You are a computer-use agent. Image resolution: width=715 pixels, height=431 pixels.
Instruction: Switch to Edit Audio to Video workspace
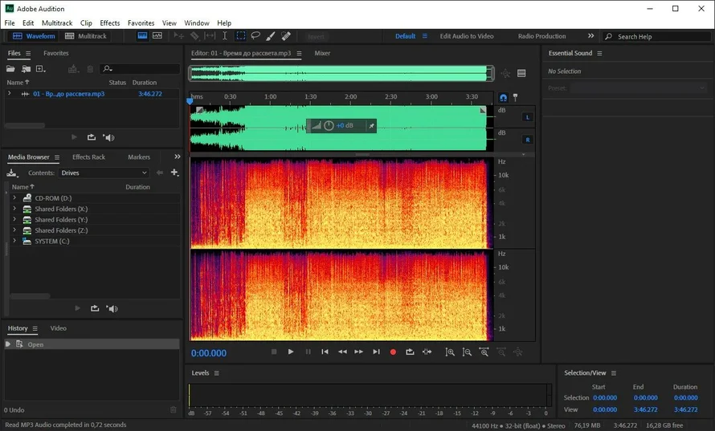(467, 36)
